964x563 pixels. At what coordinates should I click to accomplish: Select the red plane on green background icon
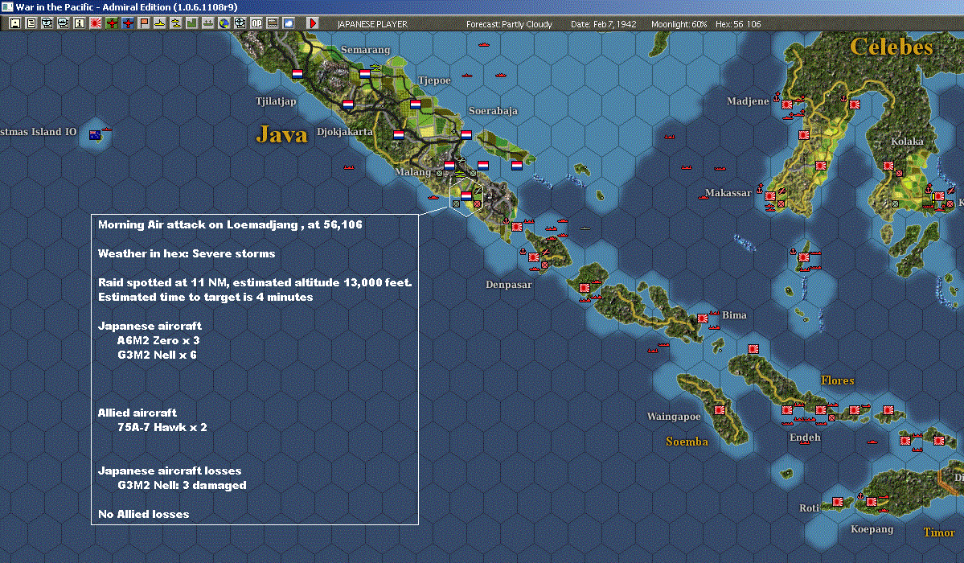point(111,23)
